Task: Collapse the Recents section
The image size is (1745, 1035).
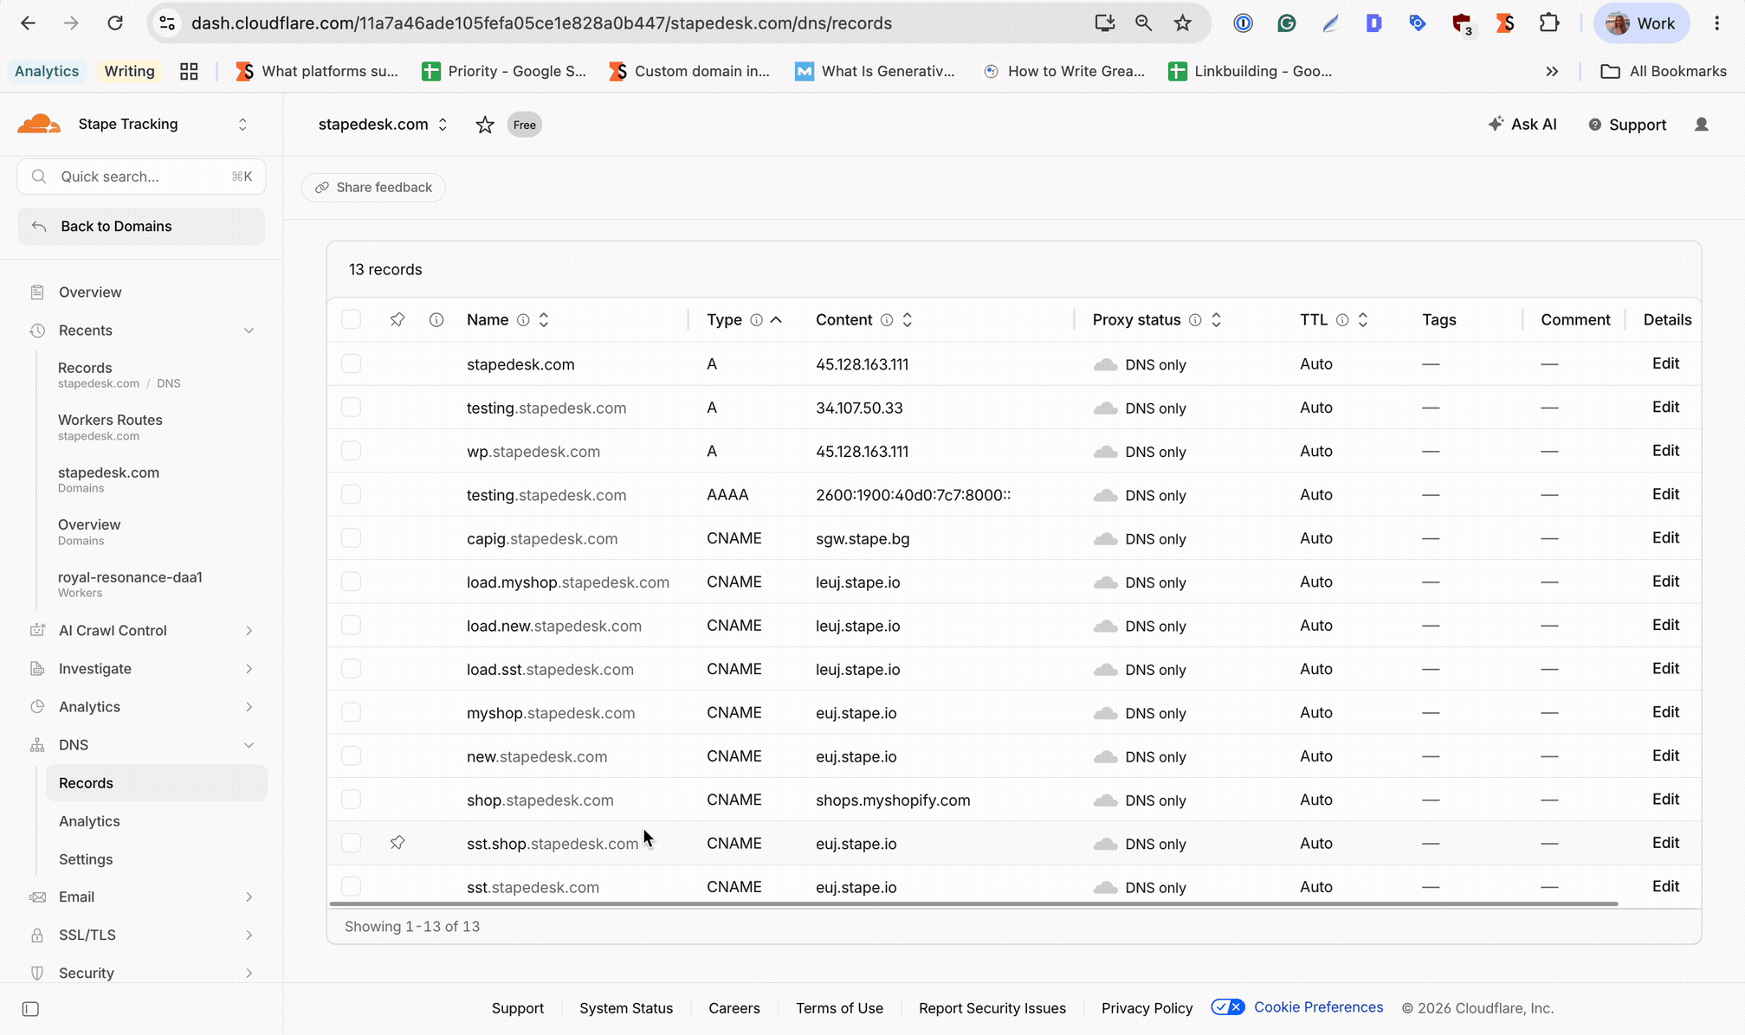Action: pos(249,331)
